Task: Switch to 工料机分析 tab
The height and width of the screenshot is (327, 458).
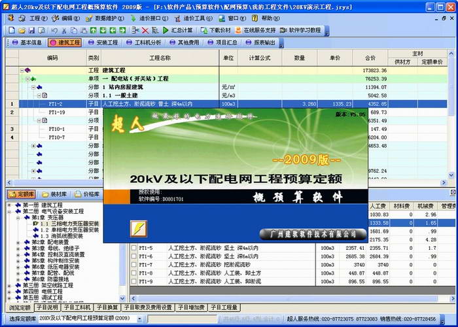Action: [144, 43]
